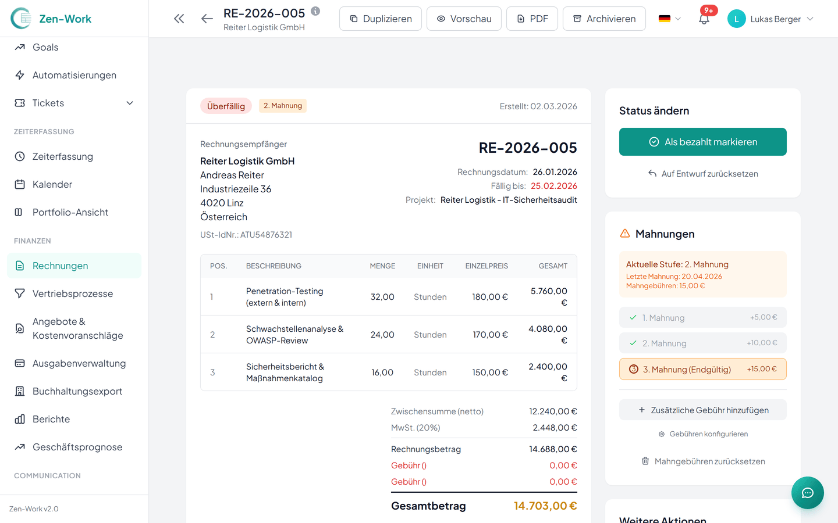
Task: Click Erstellt: 02.03.2026 text
Action: point(538,106)
